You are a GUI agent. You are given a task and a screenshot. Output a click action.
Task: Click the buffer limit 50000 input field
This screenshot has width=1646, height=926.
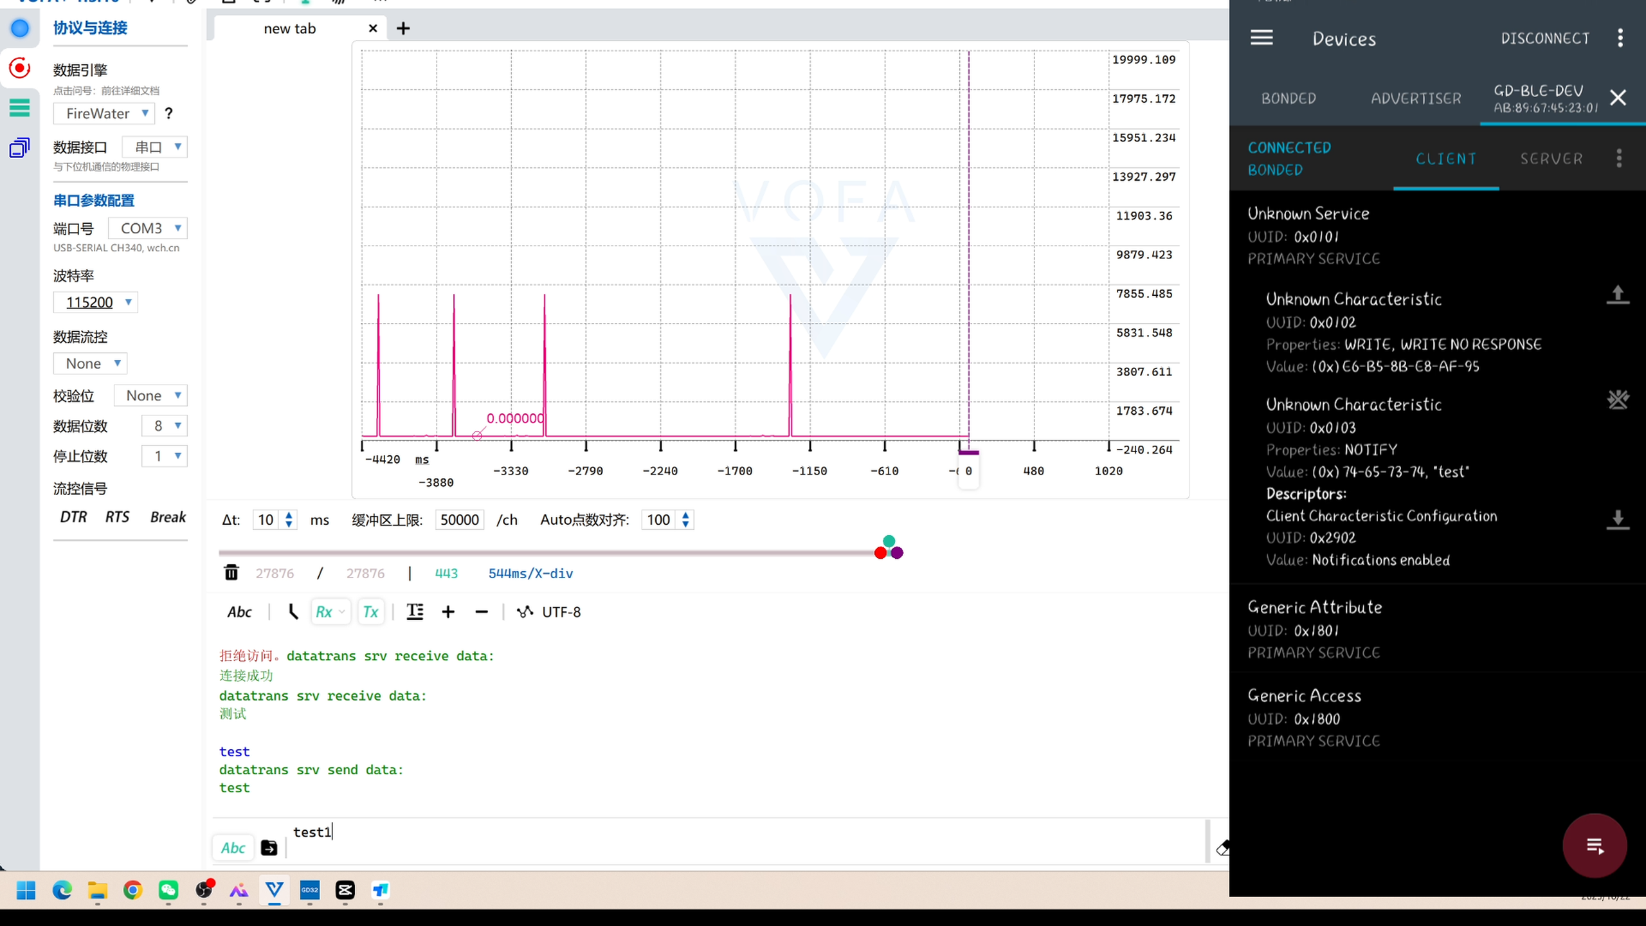coord(459,520)
